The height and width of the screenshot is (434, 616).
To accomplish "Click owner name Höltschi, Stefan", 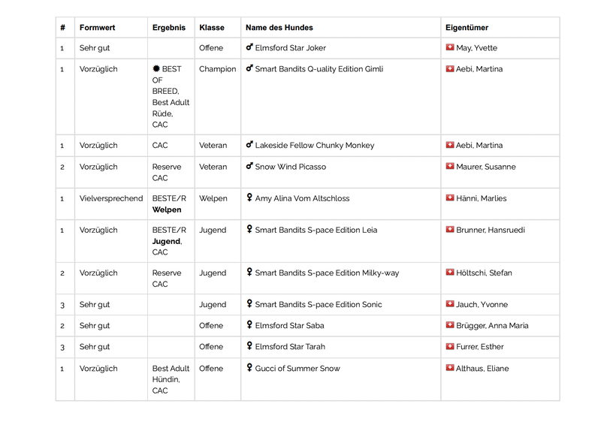I will tap(484, 273).
